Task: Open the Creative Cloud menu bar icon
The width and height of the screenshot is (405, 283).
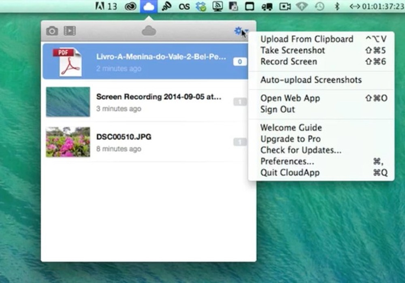Action: click(x=130, y=6)
